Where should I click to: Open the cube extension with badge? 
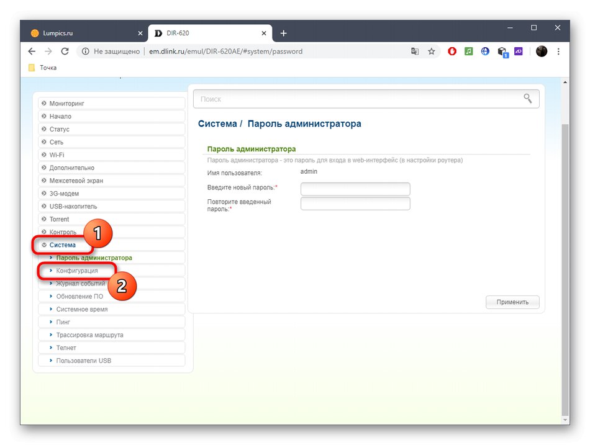tap(502, 52)
